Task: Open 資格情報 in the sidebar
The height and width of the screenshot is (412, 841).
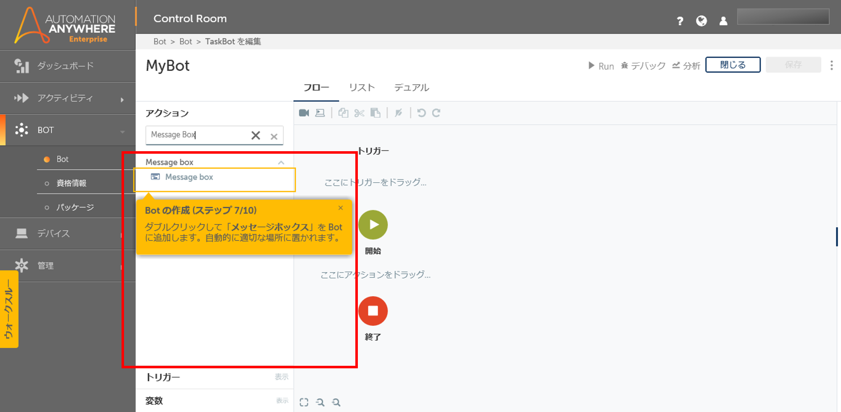Action: [x=71, y=183]
